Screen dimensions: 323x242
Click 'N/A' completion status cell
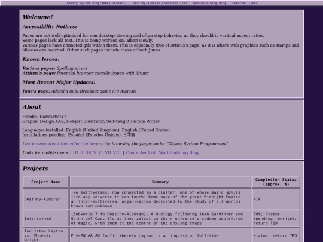tap(276, 199)
